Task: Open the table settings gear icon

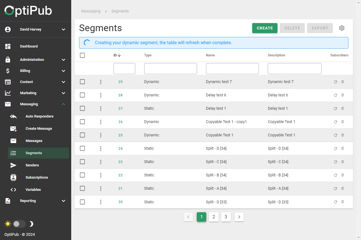Action: pos(342,28)
